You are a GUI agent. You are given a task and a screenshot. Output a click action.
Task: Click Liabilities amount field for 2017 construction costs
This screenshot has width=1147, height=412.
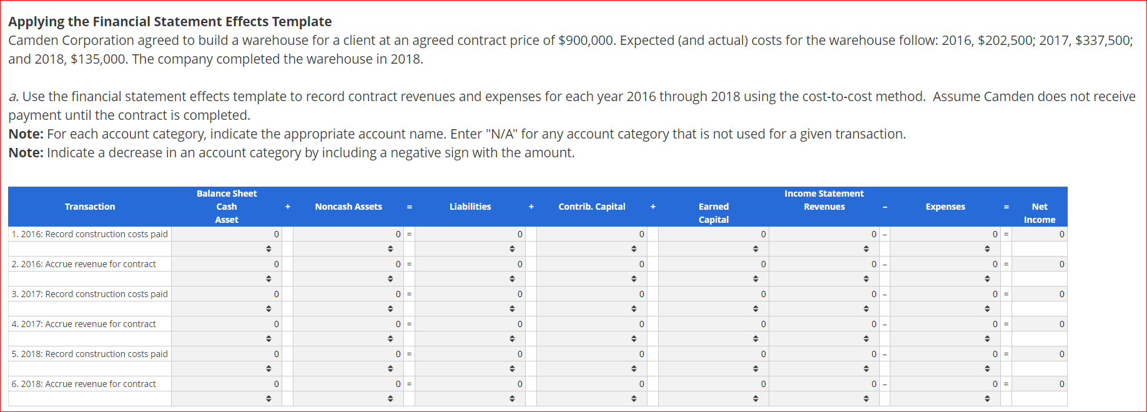(470, 294)
